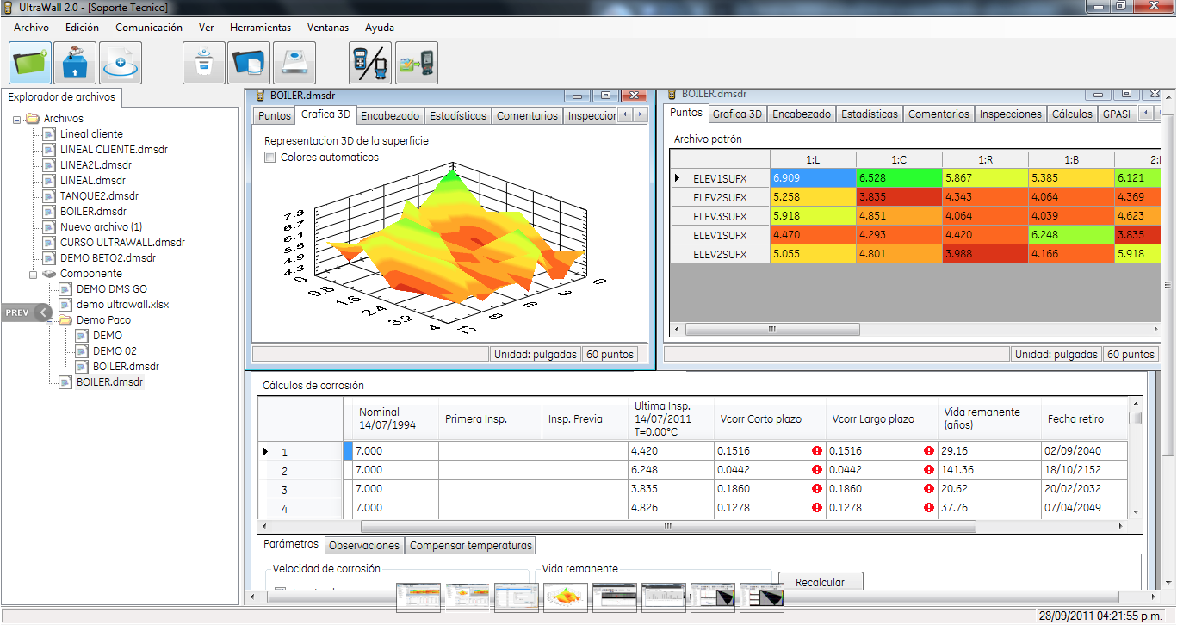
Task: Open the GPASI tab
Action: (1118, 114)
